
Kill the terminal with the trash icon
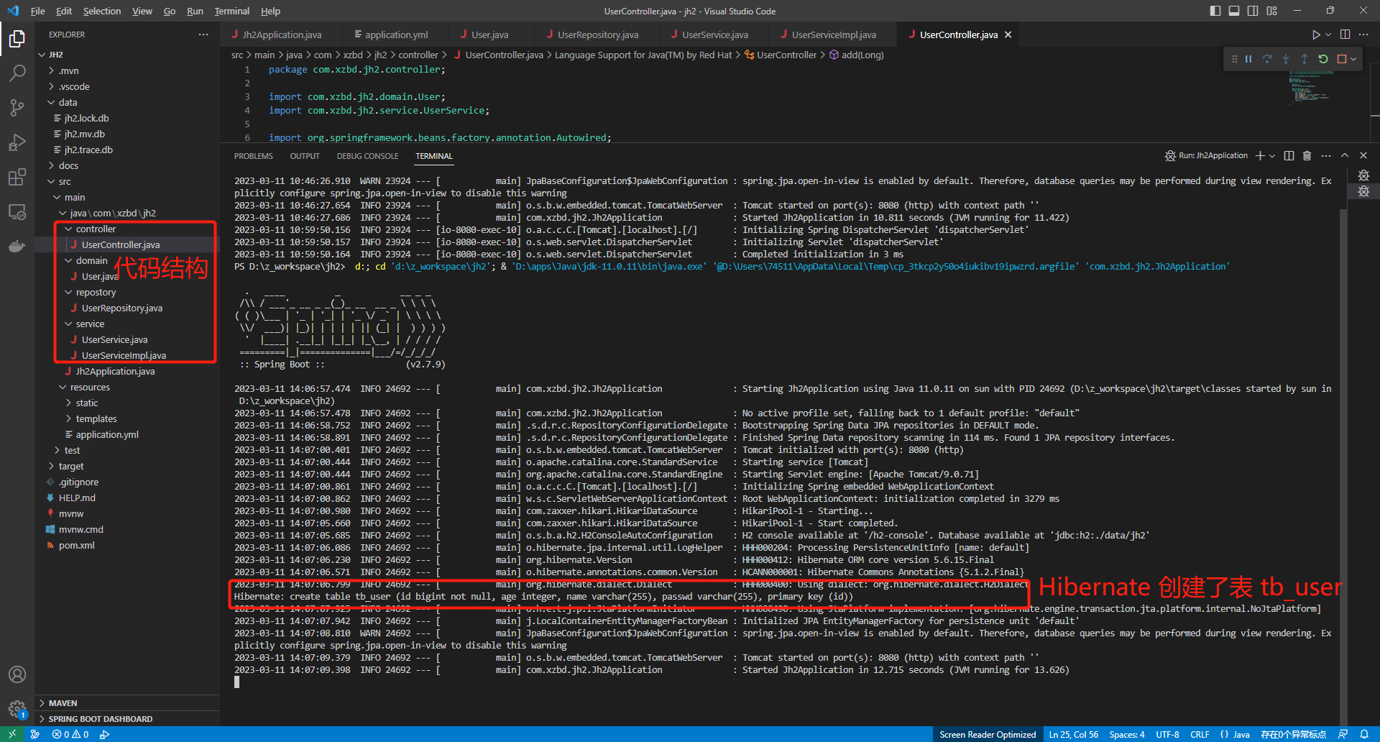(1307, 155)
